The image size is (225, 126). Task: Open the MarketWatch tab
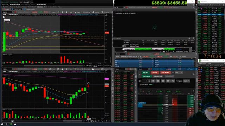[x=32, y=7]
